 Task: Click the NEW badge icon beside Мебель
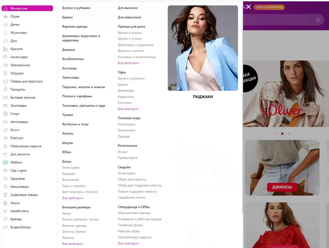pyautogui.click(x=5, y=162)
